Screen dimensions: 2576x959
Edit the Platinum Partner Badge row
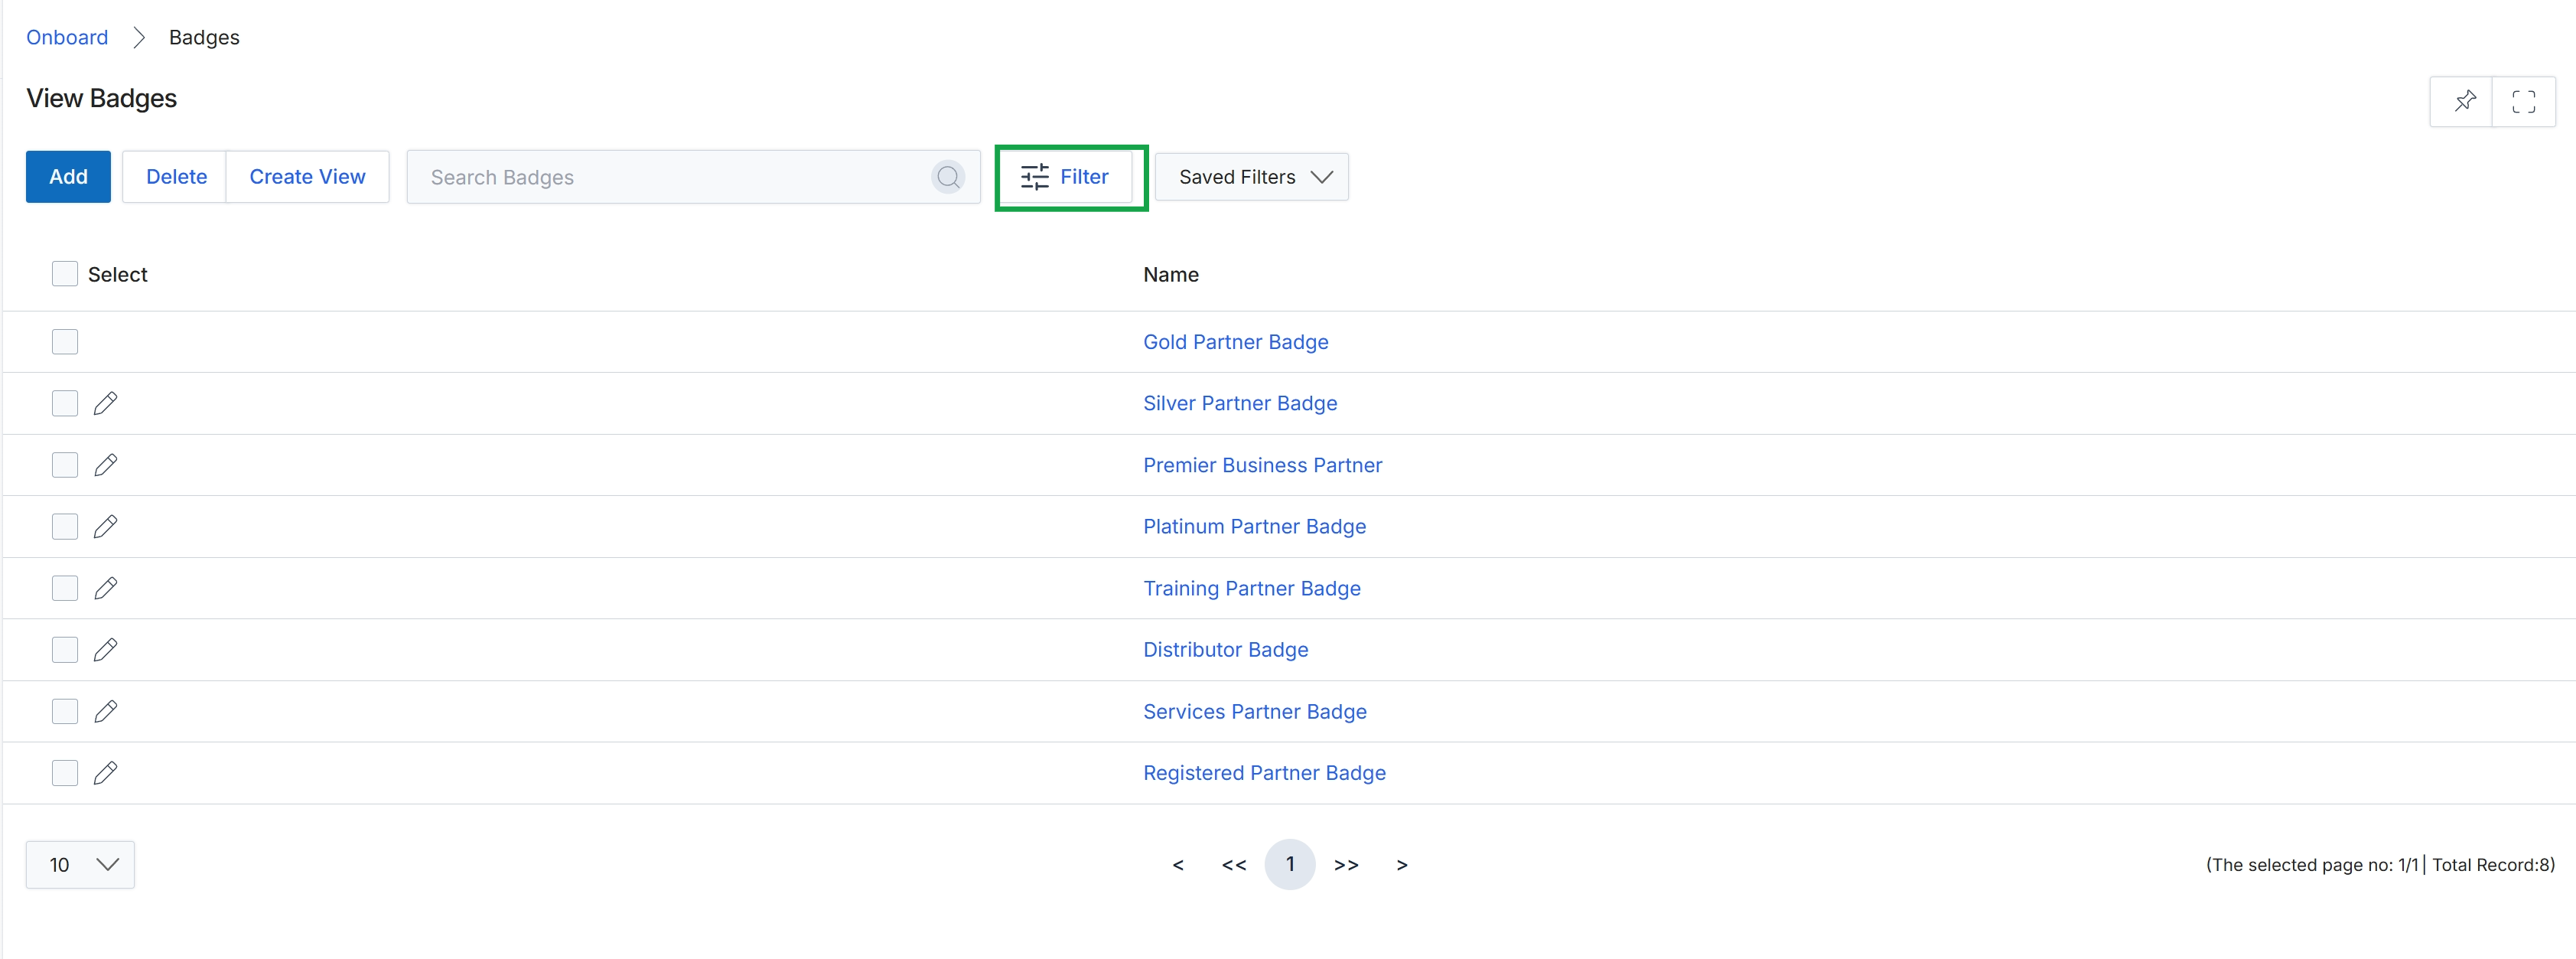[105, 526]
